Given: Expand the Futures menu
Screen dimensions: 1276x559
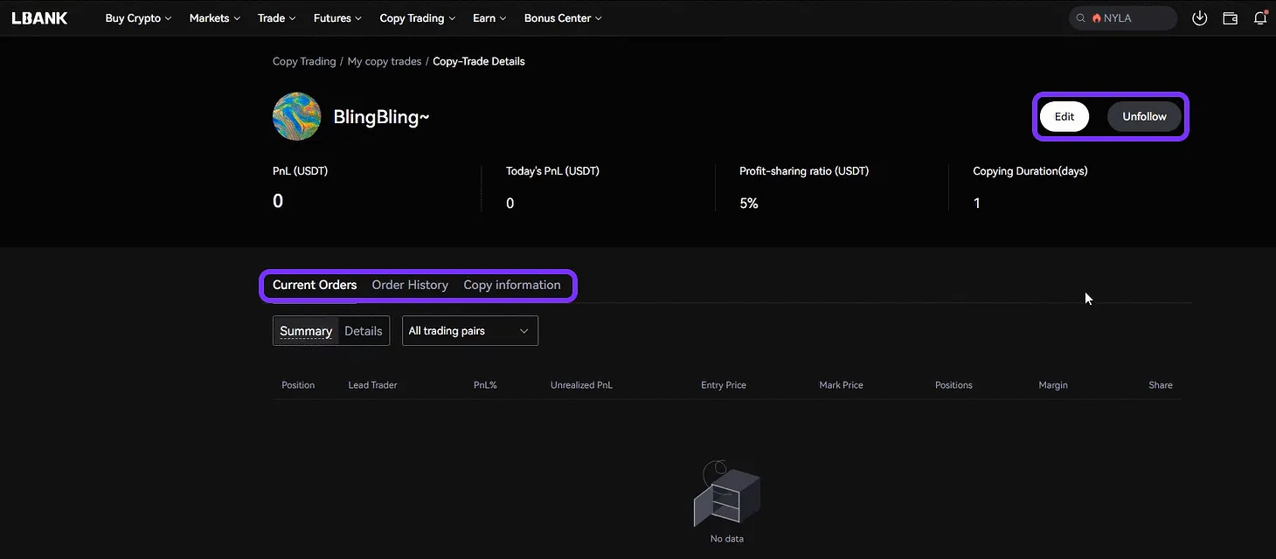Looking at the screenshot, I should pyautogui.click(x=338, y=17).
